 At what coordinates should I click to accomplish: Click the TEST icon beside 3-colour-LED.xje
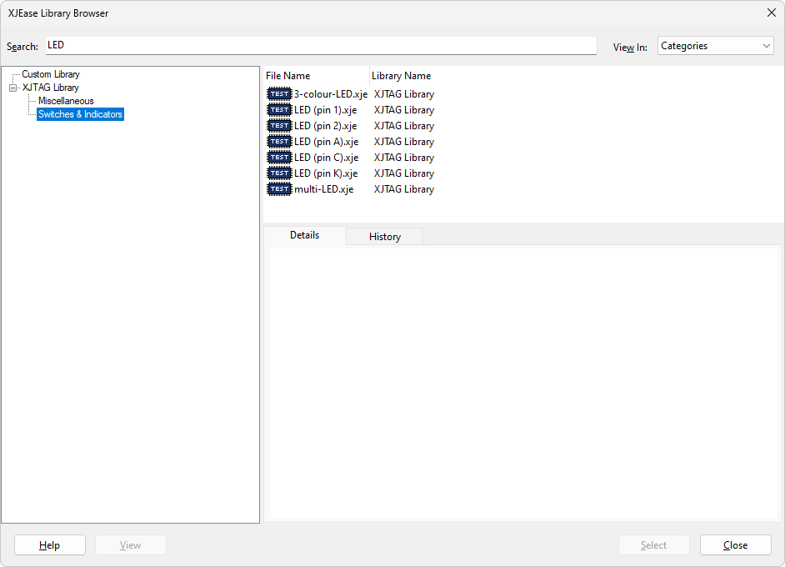point(279,94)
